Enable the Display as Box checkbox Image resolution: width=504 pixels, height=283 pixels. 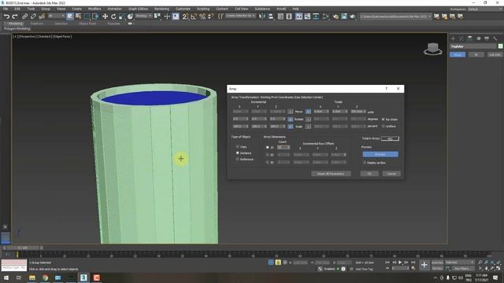pyautogui.click(x=365, y=163)
